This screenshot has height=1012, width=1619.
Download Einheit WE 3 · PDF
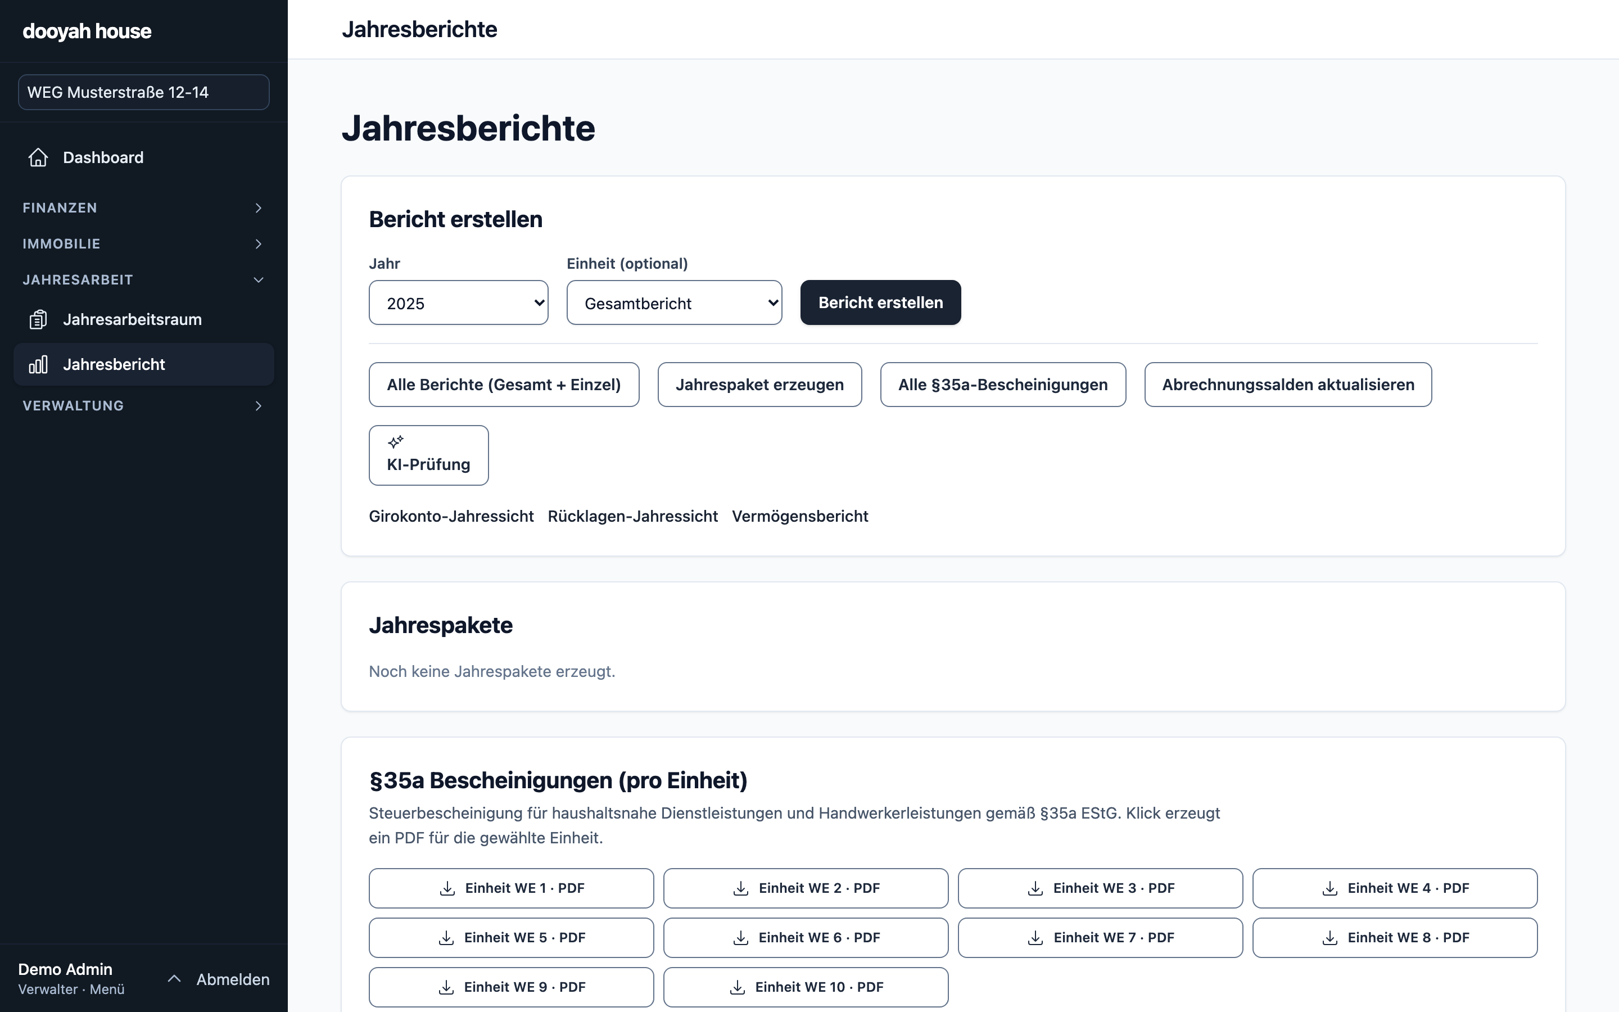1101,888
